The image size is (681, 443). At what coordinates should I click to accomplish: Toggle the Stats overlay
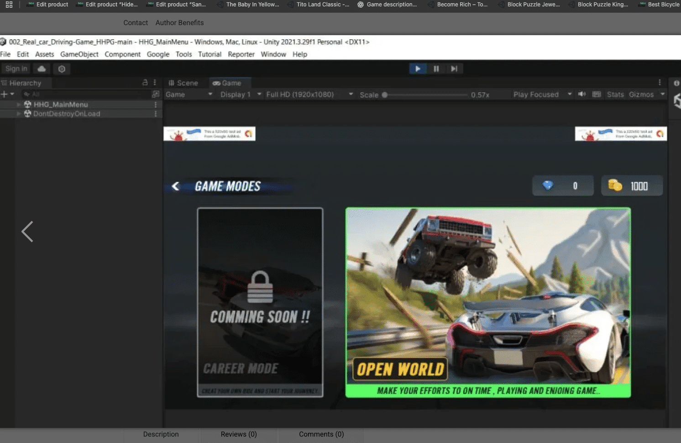pos(615,95)
